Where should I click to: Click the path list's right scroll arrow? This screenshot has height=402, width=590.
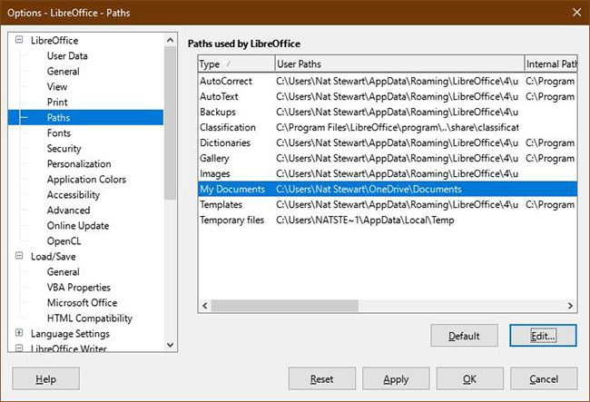pos(570,306)
